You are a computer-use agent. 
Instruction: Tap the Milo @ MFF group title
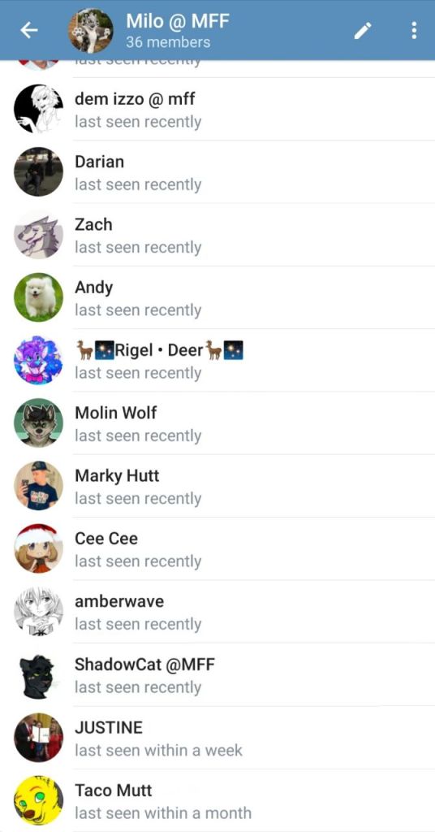point(178,21)
